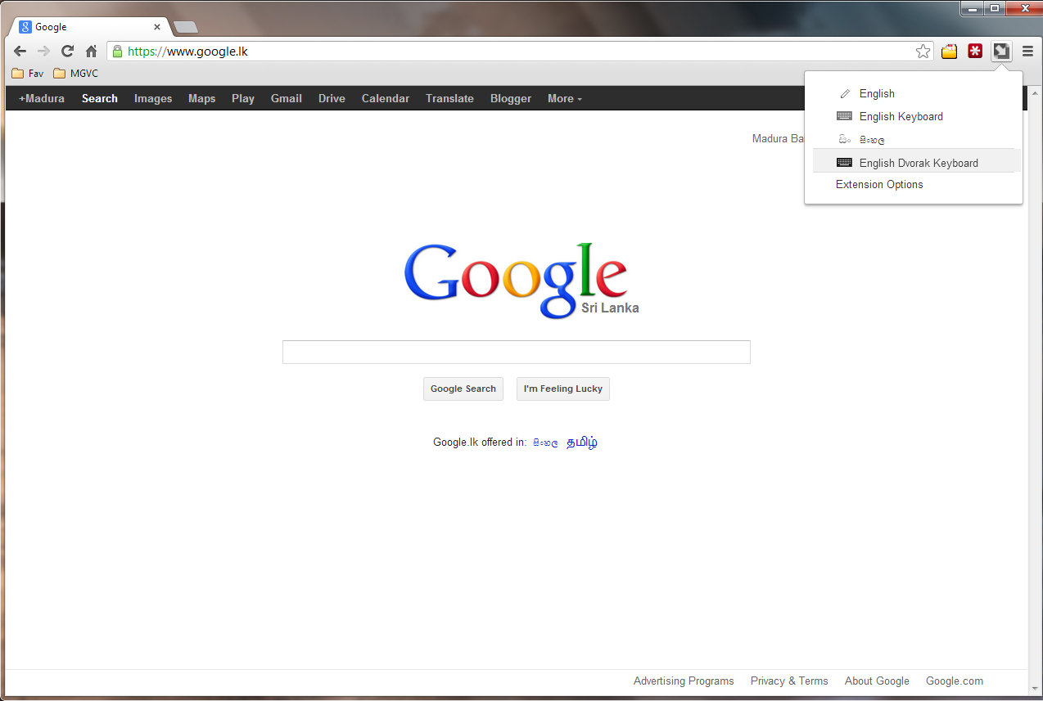Open +Madura profile link

(42, 98)
